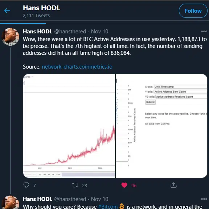Retweet the tweet with 23 retweets
This screenshot has width=209, height=209.
[75, 185]
